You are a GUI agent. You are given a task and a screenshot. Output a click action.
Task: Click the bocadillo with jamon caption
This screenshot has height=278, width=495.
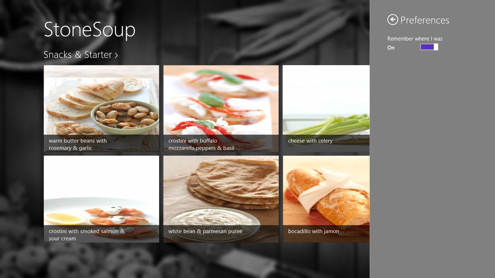[x=313, y=231]
